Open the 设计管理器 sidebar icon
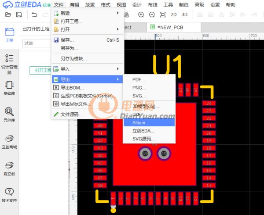 point(9,64)
